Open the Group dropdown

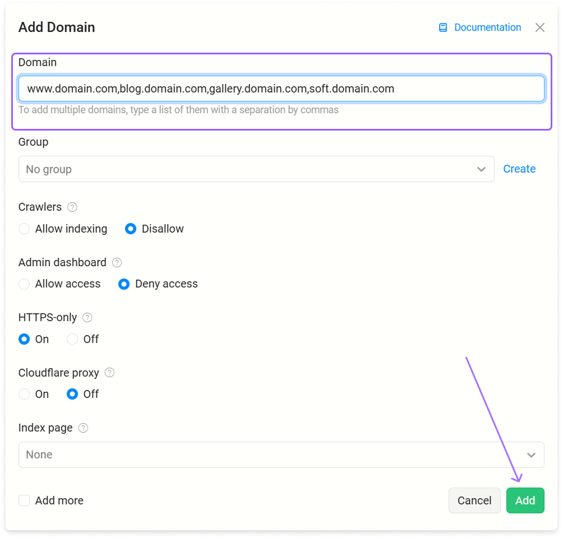(256, 169)
